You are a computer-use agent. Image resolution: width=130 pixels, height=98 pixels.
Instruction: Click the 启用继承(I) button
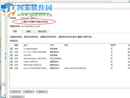point(17,97)
